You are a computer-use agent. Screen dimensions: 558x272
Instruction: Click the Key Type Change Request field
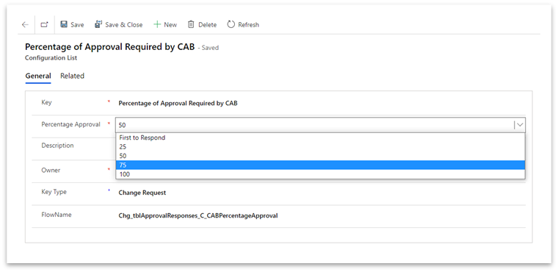click(x=142, y=193)
